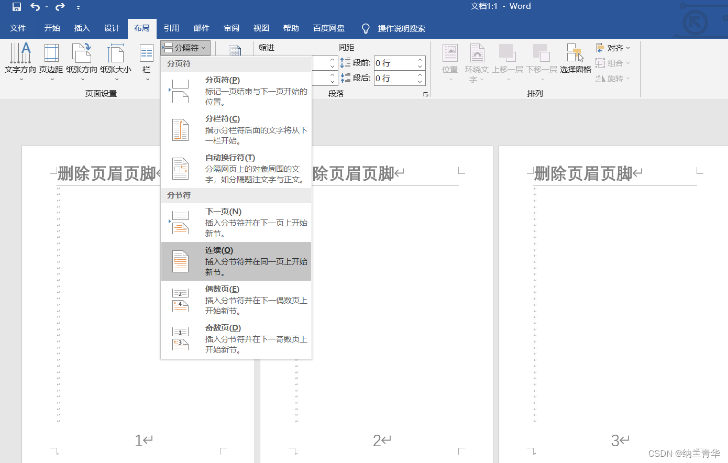Open the 邮件 ribbon tab
This screenshot has height=463, width=728.
pos(202,28)
